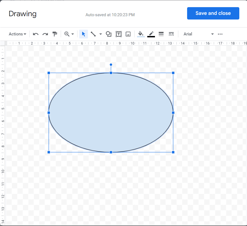This screenshot has width=247, height=226.
Task: Click inside the blue ellipse shape
Action: 111,113
